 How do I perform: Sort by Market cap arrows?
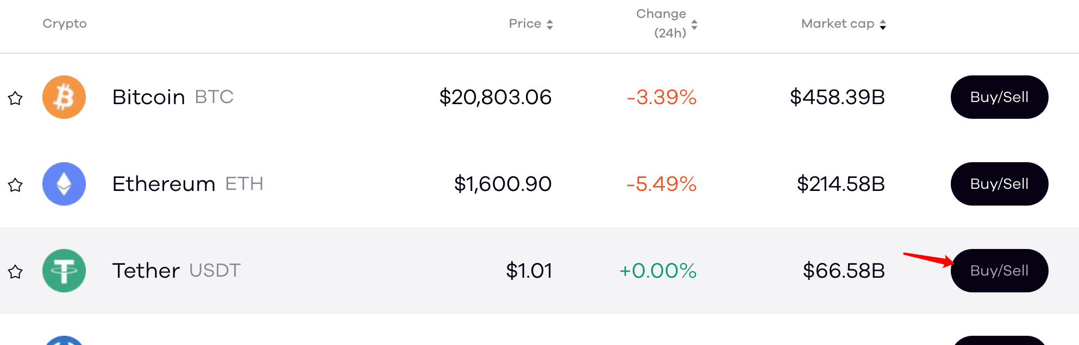(883, 24)
